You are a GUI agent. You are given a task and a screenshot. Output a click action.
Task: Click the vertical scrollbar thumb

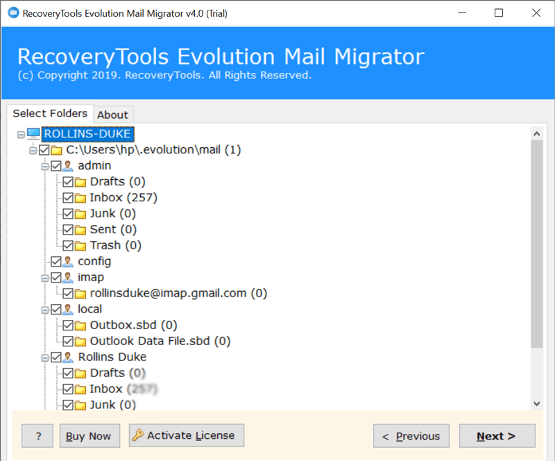coord(536,244)
